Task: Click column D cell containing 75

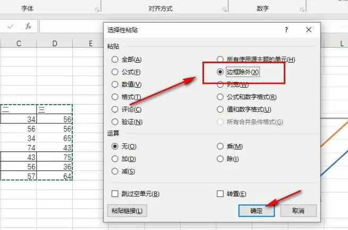Action: tap(55, 157)
